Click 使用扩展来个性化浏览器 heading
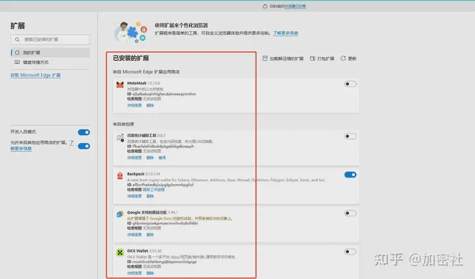Screen dimensions: 475x279 click(x=181, y=26)
